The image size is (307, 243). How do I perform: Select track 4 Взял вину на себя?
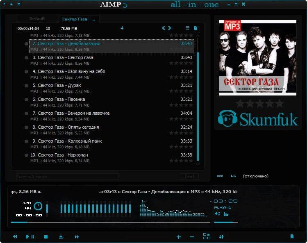pos(111,74)
